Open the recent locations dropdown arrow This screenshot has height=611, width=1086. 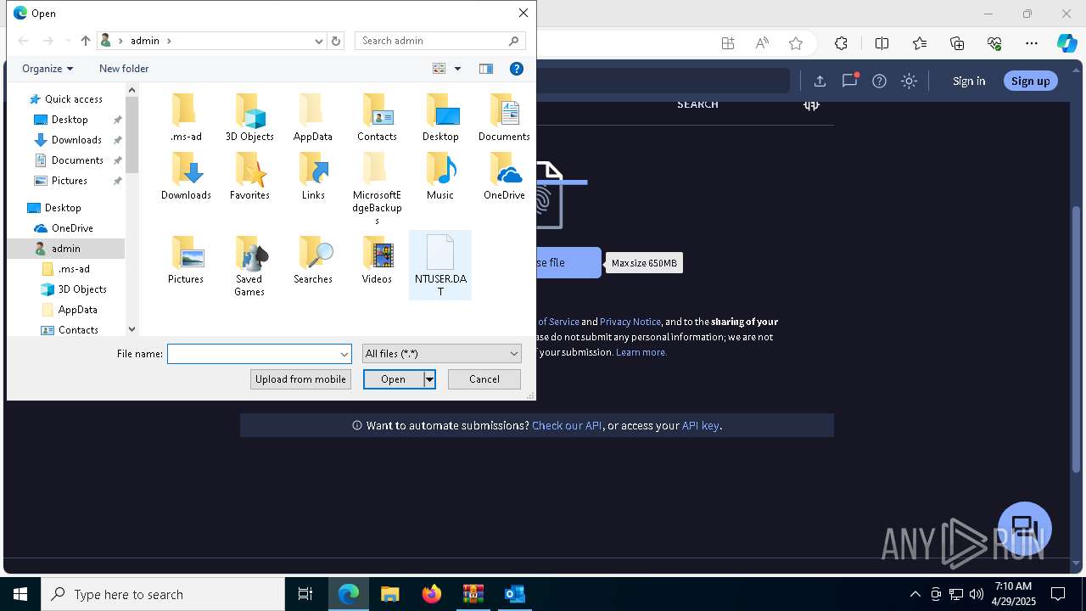point(68,41)
